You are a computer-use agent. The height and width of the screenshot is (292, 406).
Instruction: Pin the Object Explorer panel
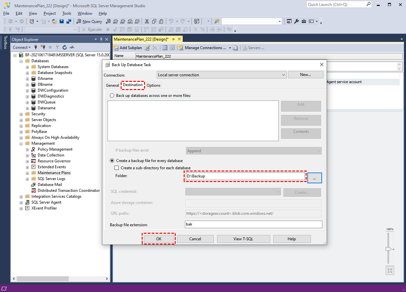point(101,39)
